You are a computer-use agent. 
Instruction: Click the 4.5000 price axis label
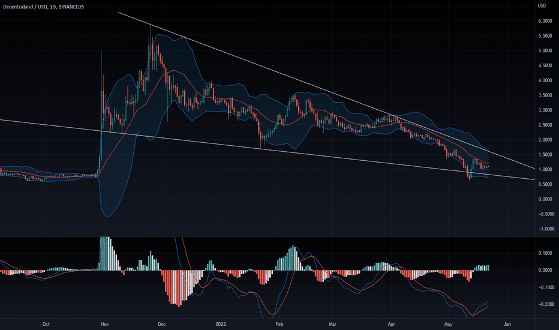point(545,65)
